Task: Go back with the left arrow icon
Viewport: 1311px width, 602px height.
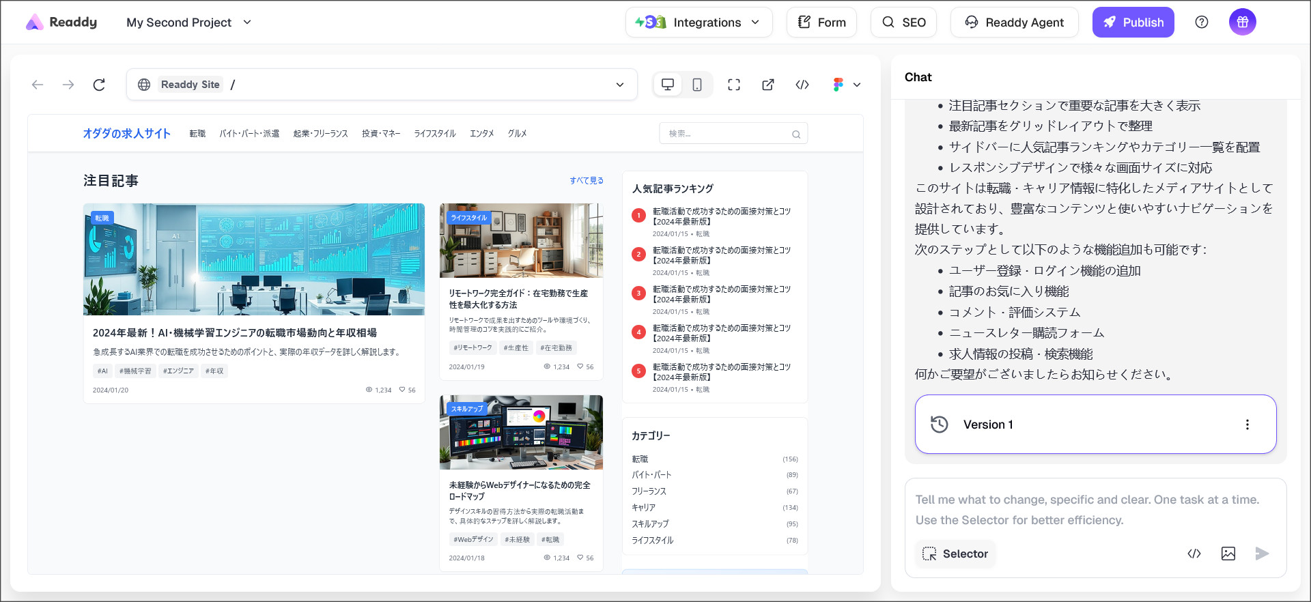Action: (38, 85)
